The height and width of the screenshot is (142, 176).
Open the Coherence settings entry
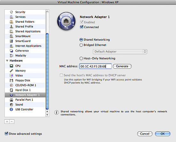(25, 51)
